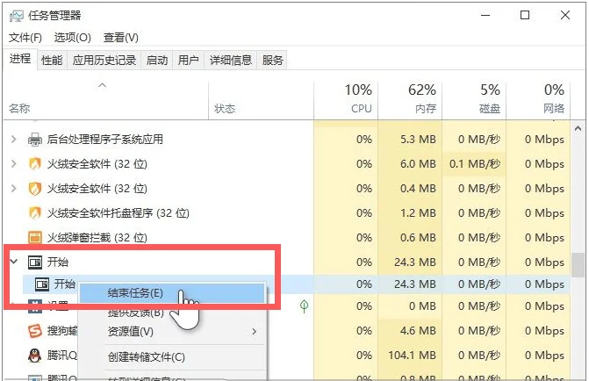The image size is (589, 381).
Task: Choose 资源值(V) in context menu
Action: pyautogui.click(x=172, y=332)
